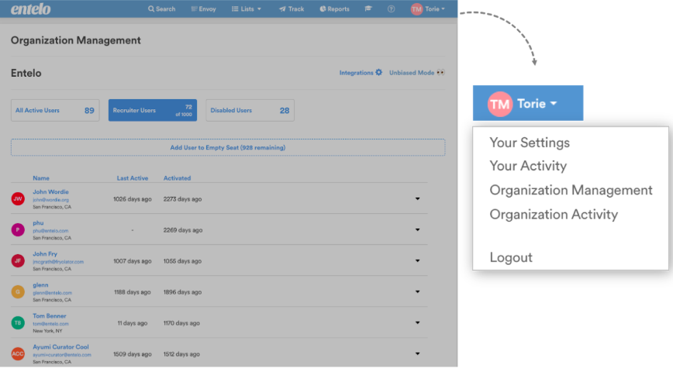Viewport: 673px width, 368px height.
Task: Open Envoy in the top navigation
Action: pos(203,9)
